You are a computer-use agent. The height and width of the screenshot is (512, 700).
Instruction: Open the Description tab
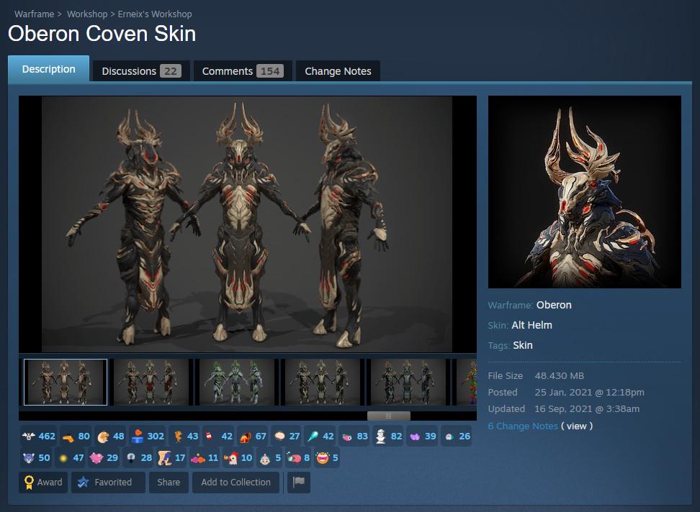49,68
